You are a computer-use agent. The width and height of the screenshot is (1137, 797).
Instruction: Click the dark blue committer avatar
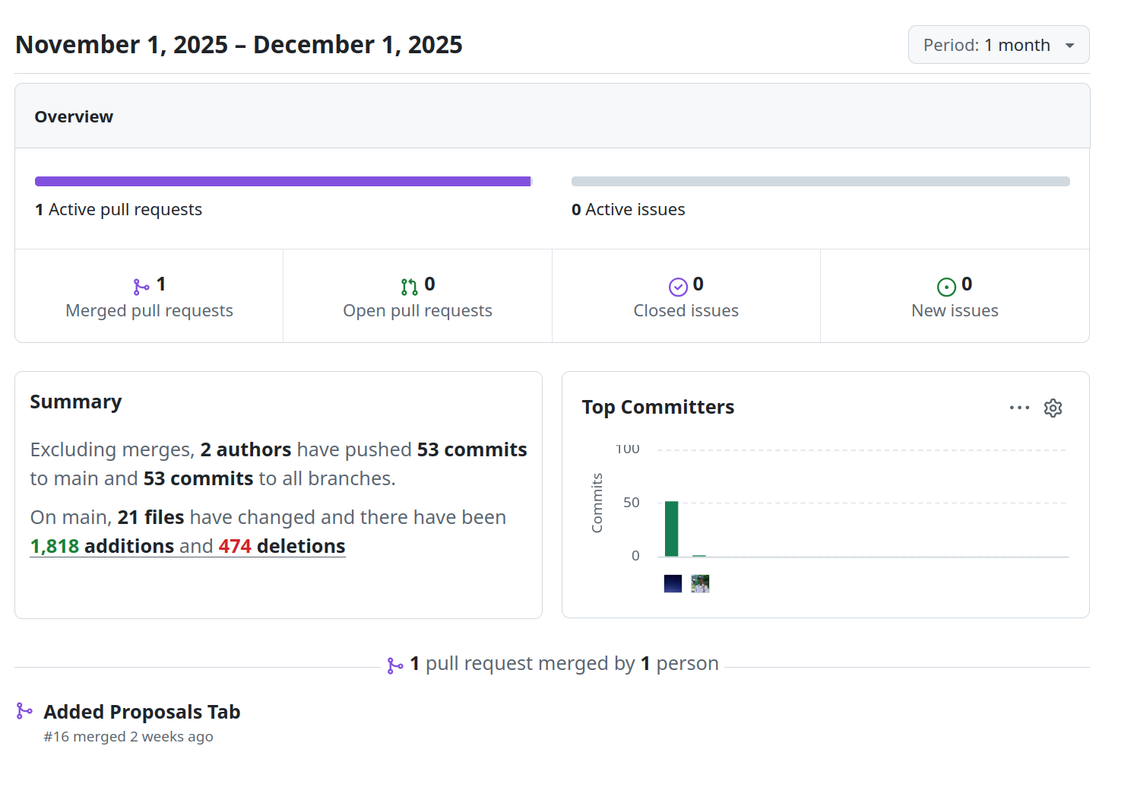[x=673, y=583]
